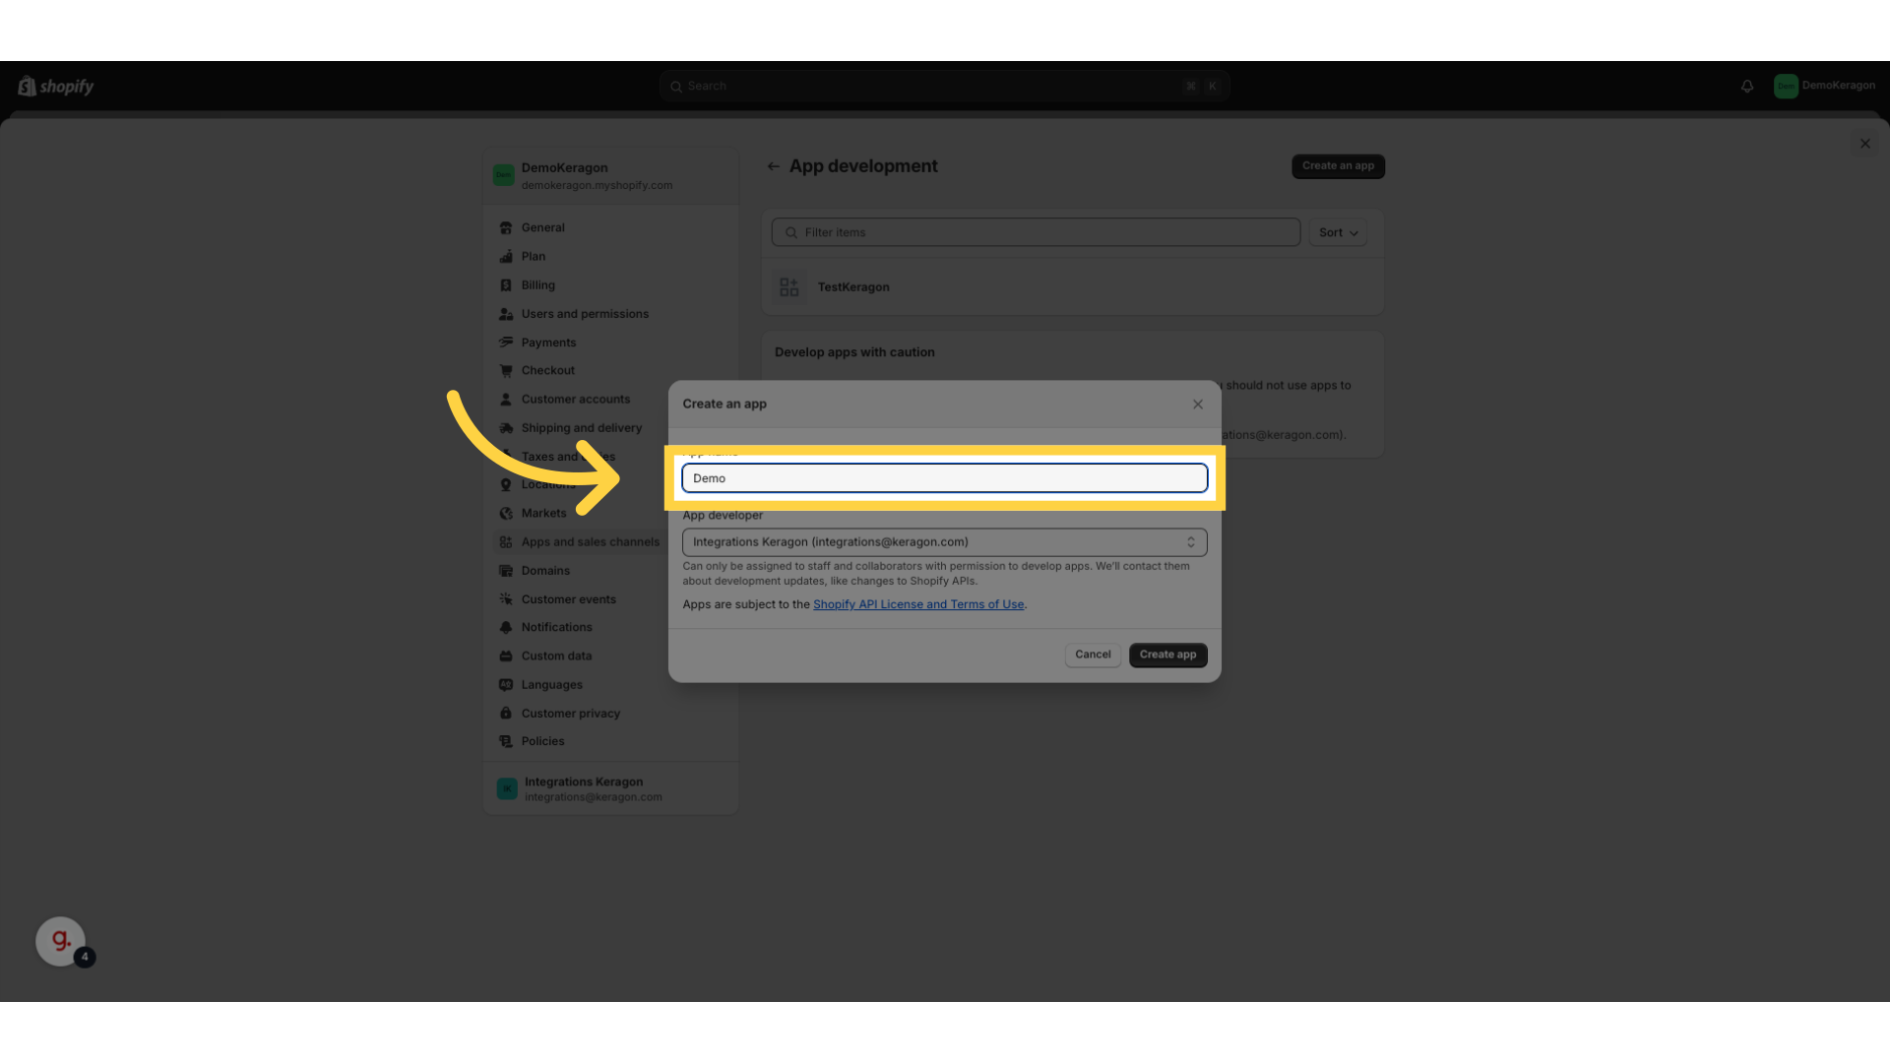
Task: Click the Billing icon in the sidebar
Action: point(506,285)
